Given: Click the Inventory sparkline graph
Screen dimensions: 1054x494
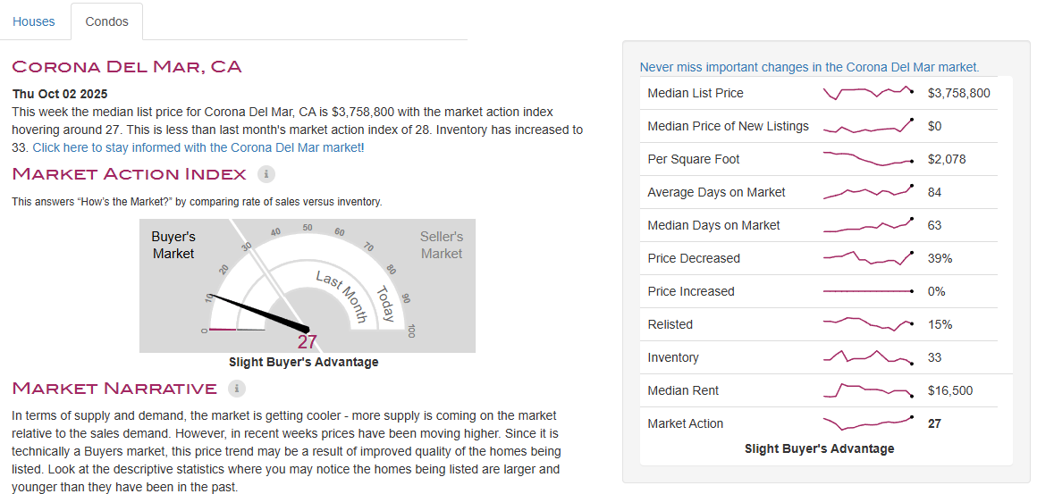Looking at the screenshot, I should click(868, 357).
